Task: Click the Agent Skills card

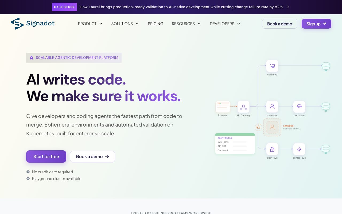Action: tap(235, 144)
